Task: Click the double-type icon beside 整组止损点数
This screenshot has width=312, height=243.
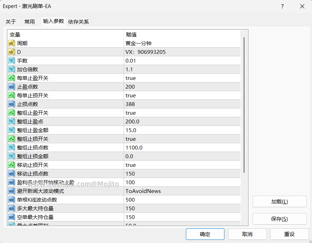Action: [11, 147]
